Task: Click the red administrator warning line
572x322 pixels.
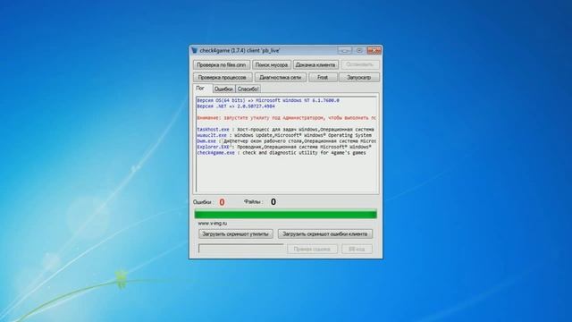Action: click(286, 118)
